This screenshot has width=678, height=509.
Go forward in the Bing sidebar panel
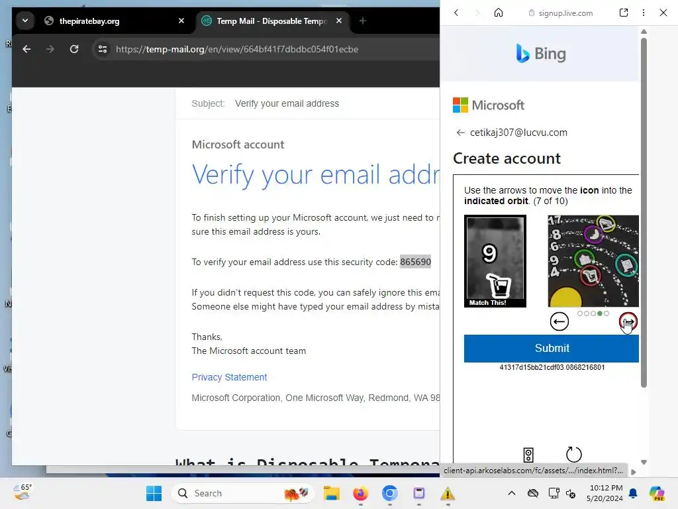tap(477, 13)
